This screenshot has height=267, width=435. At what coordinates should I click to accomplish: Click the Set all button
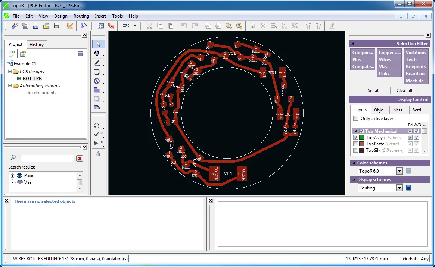click(x=373, y=91)
